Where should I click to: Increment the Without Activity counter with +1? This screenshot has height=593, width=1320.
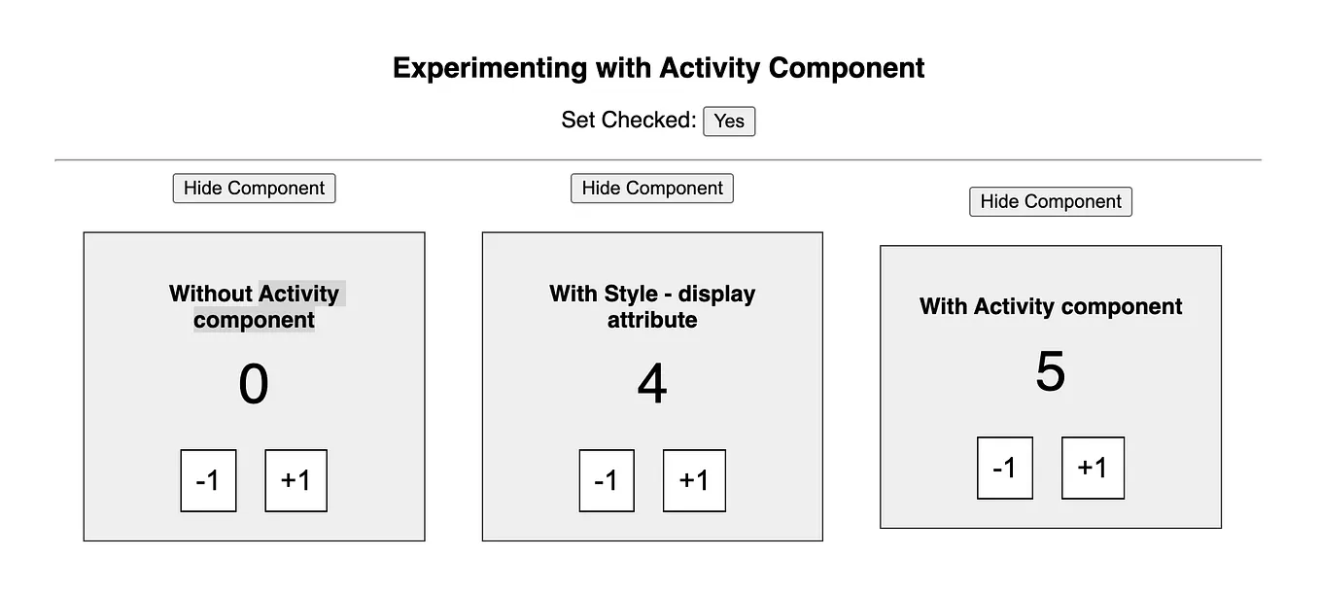[295, 480]
